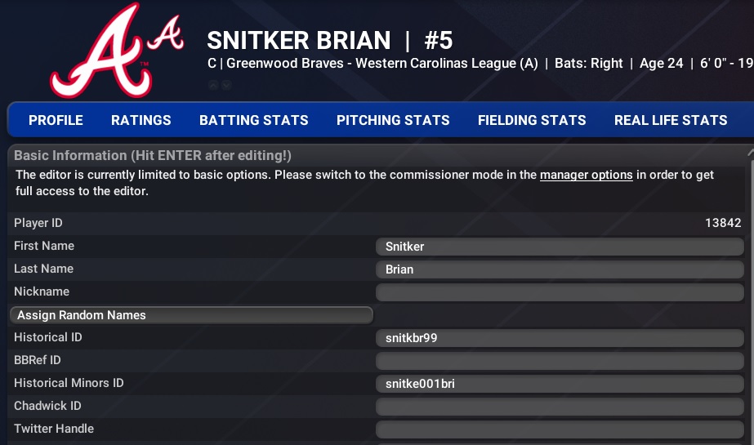Click the Historical Minors ID field

tap(560, 384)
